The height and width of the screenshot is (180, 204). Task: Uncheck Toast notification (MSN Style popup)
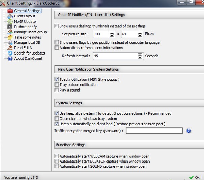[x=57, y=79]
